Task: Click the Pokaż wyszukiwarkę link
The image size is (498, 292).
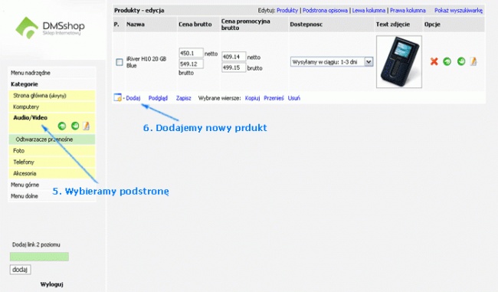Action: point(458,11)
